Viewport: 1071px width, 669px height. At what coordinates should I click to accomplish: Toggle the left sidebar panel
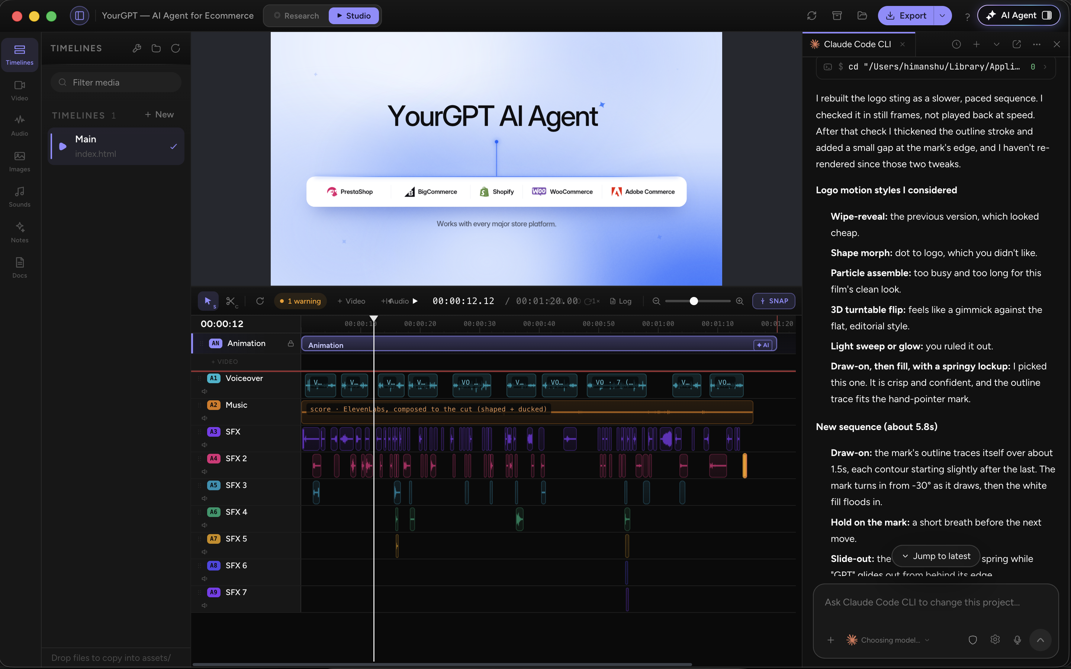pyautogui.click(x=80, y=16)
